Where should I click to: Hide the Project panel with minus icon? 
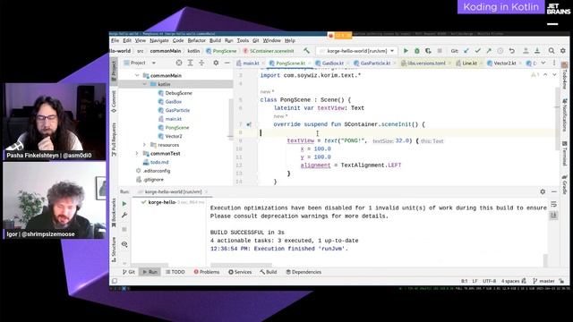click(x=227, y=63)
